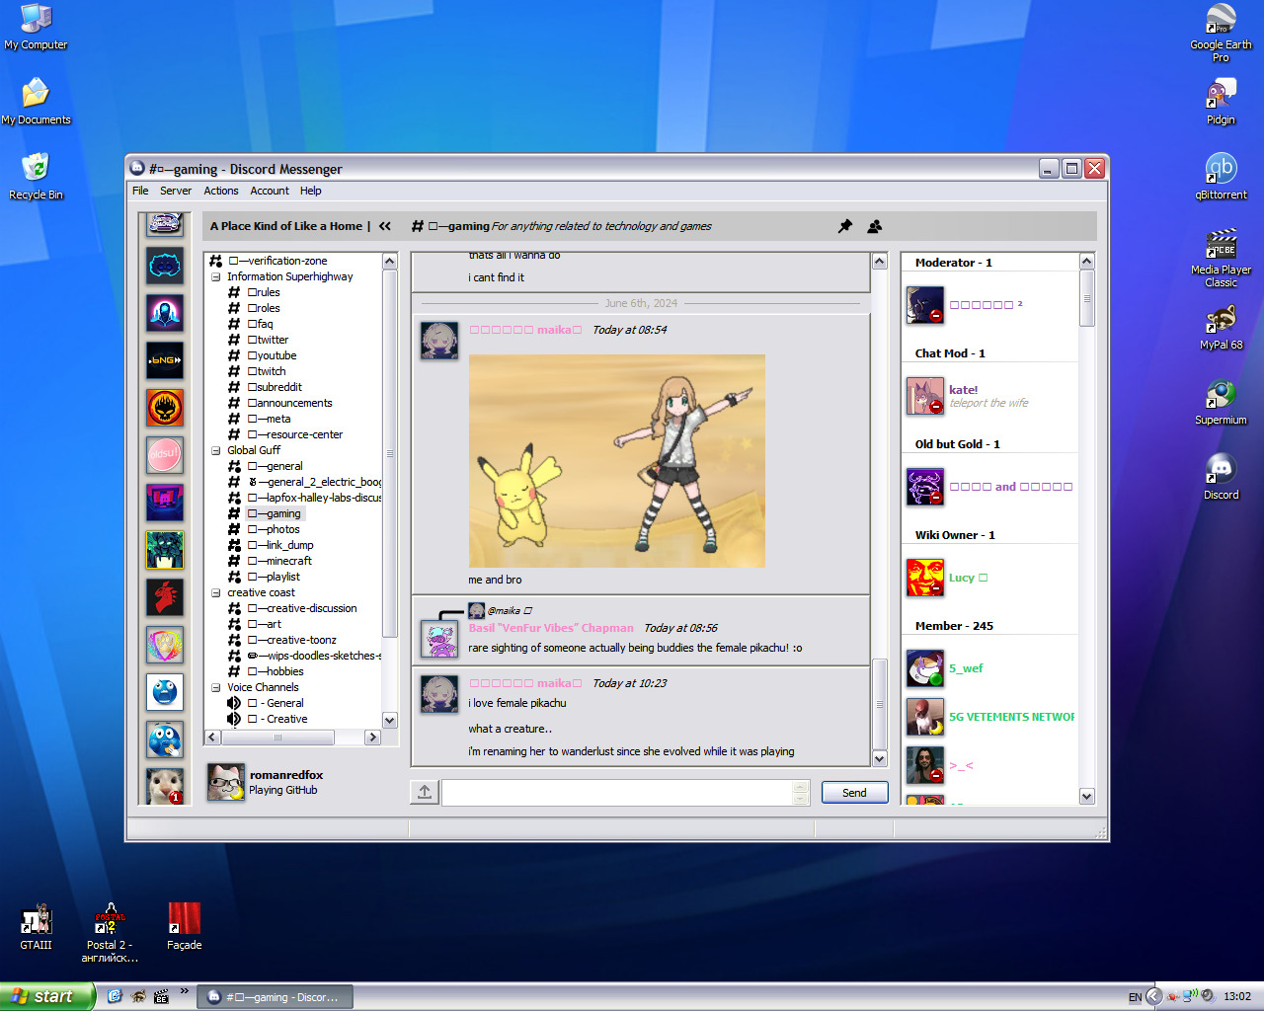Open the Discord desktop shortcut
The height and width of the screenshot is (1011, 1264).
coord(1221,470)
